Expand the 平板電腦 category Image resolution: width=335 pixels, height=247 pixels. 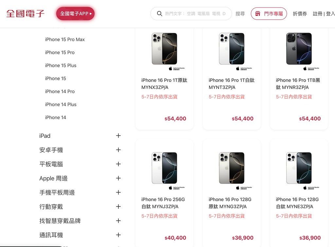point(118,164)
